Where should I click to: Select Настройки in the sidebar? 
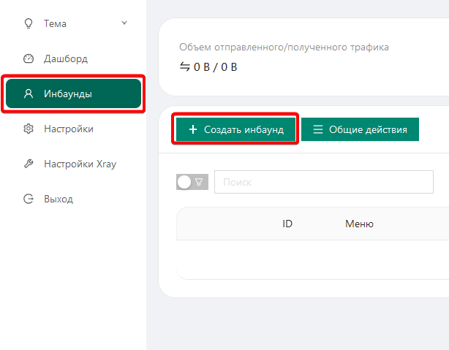tap(68, 129)
